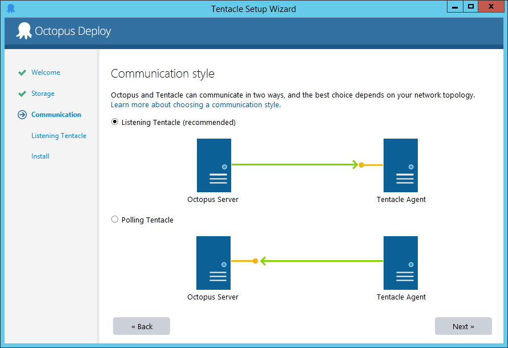Open the Storage step

click(x=42, y=93)
